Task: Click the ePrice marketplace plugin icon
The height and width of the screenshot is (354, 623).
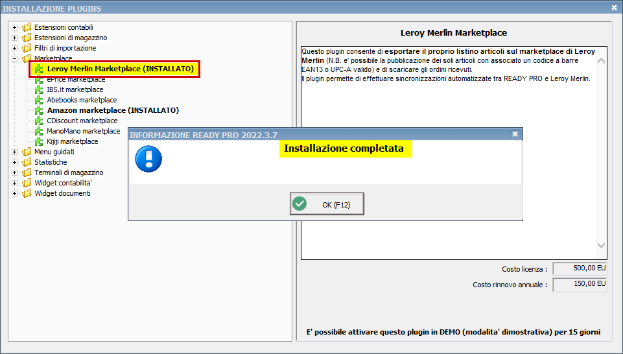Action: click(39, 80)
